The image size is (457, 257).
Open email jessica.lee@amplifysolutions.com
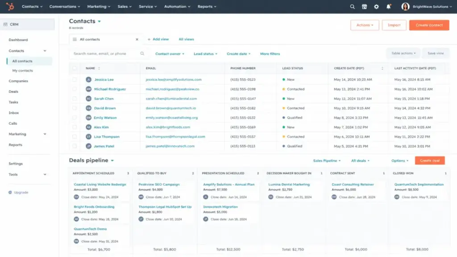[174, 79]
